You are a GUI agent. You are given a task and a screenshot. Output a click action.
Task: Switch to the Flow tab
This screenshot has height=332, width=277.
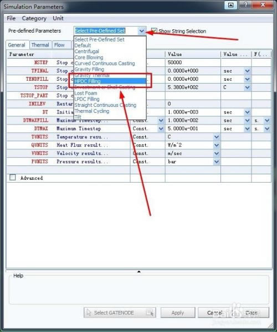coord(59,45)
